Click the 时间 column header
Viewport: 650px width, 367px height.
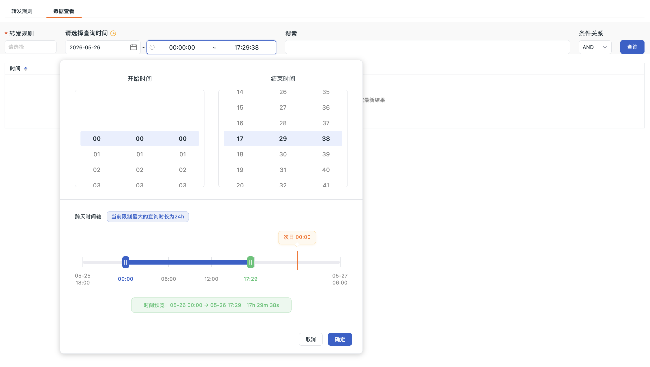pyautogui.click(x=15, y=69)
